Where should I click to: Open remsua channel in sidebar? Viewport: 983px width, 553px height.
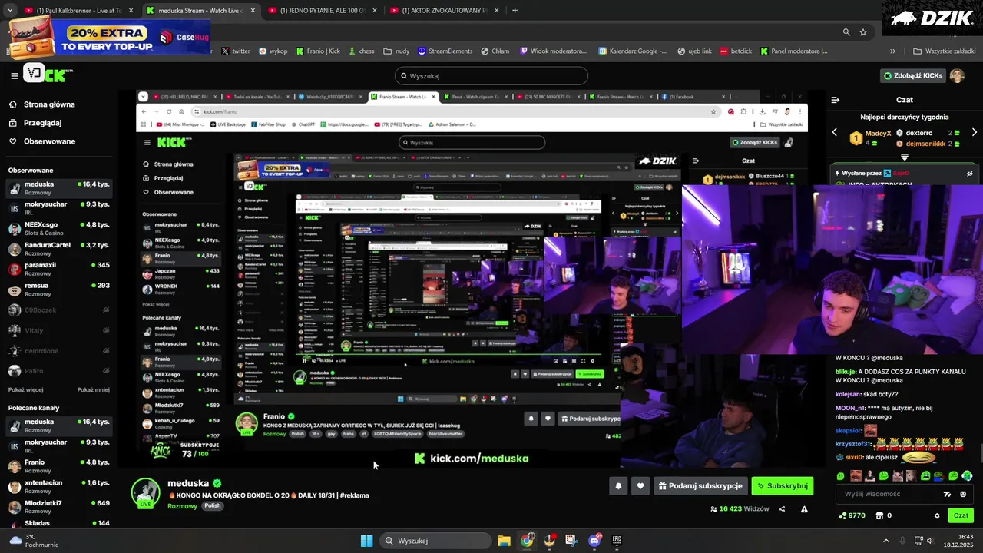click(59, 290)
